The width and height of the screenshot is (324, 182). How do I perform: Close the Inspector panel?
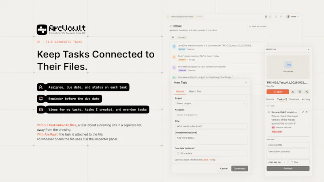click(309, 49)
